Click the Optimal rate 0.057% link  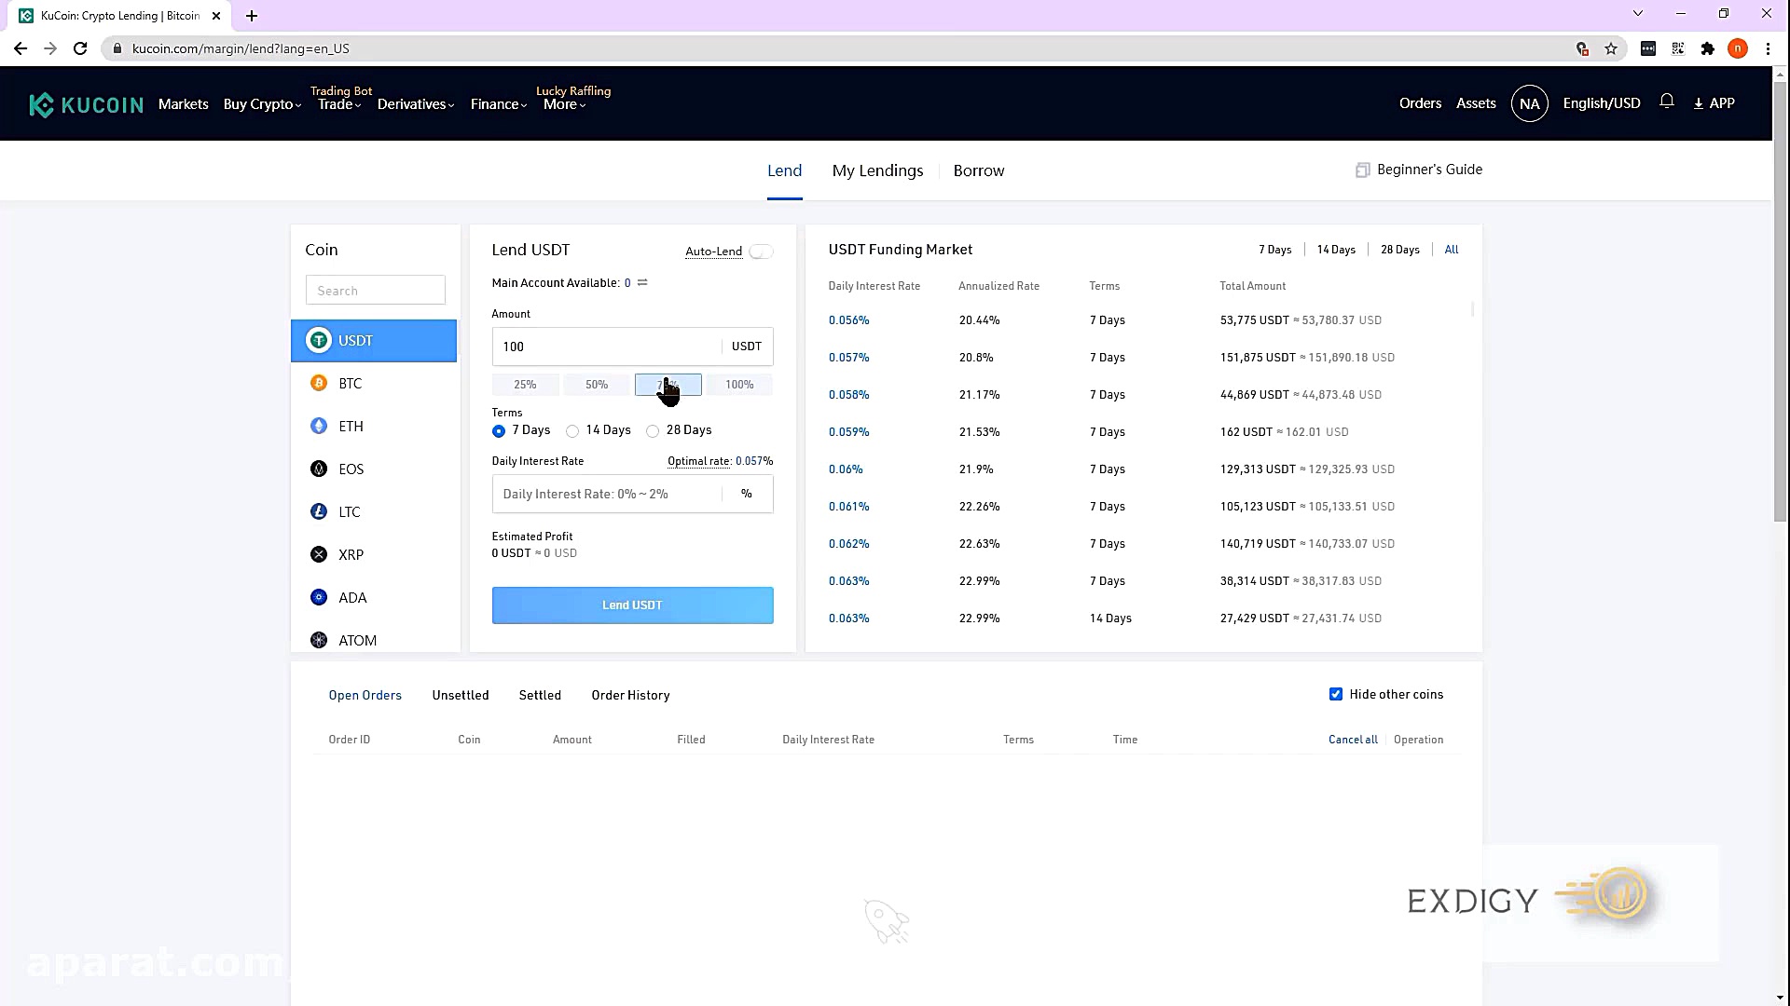(x=720, y=461)
